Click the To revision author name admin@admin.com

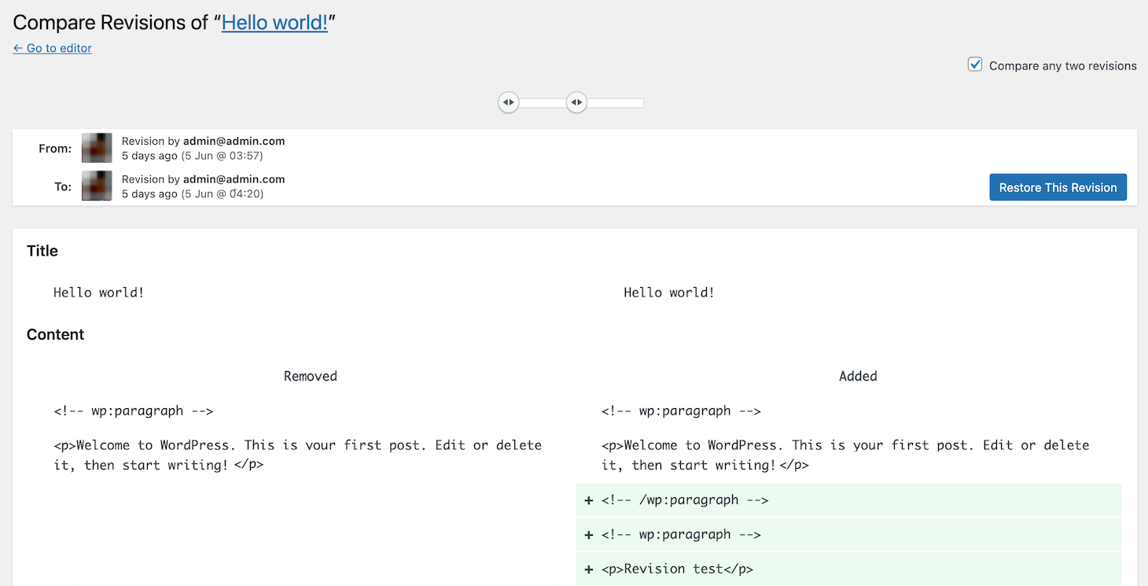pos(235,179)
